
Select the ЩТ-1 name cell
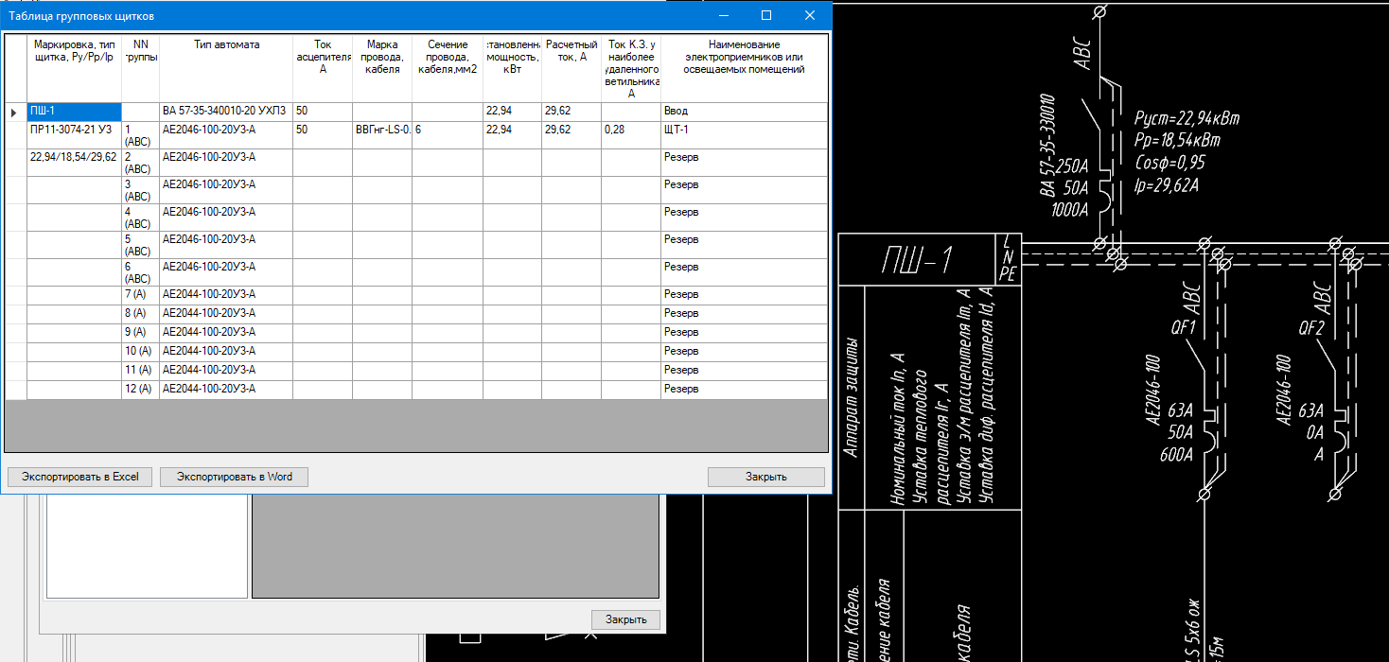point(744,130)
